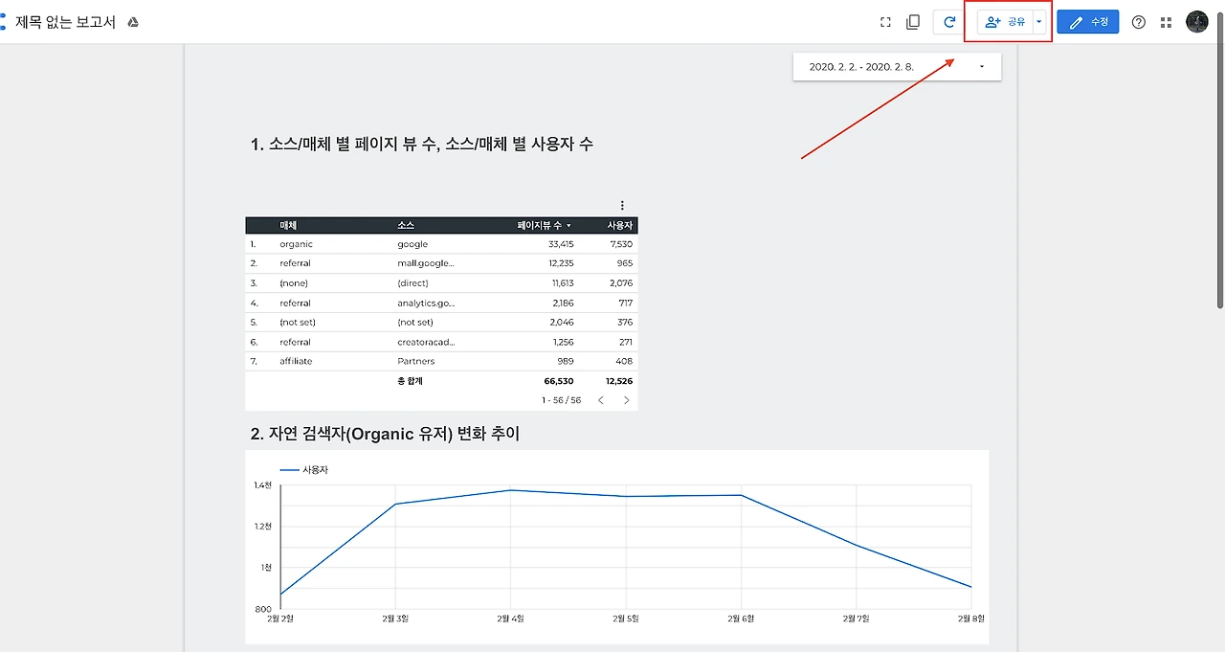Select the Partners source cell

416,361
